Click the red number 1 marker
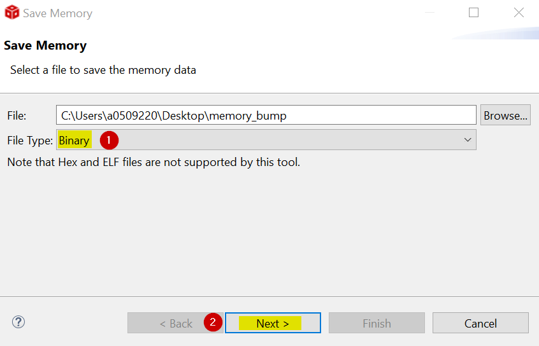Viewport: 539px width, 346px height. [108, 140]
